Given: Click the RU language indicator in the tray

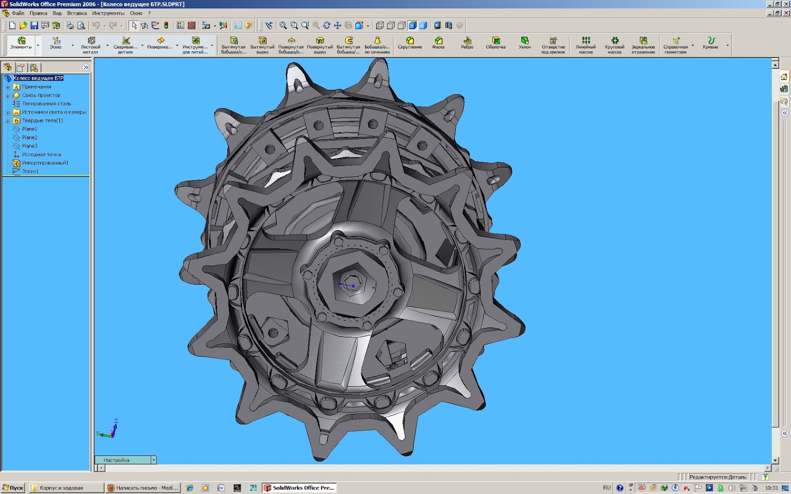Looking at the screenshot, I should (607, 488).
